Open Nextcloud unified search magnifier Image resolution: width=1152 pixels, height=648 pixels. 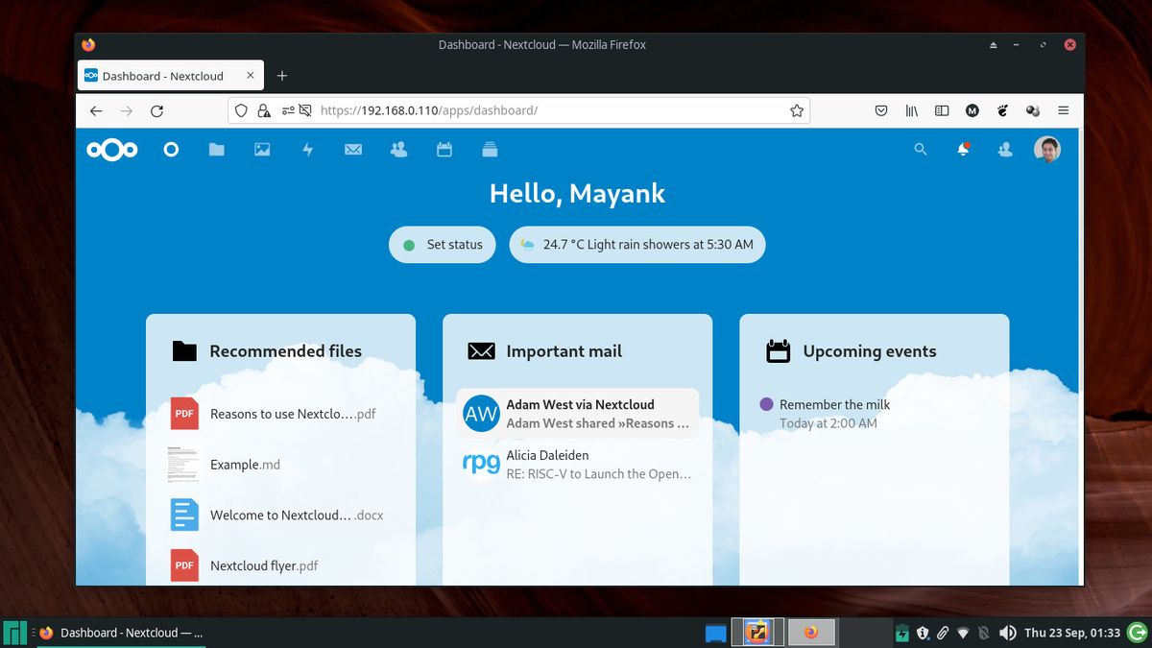pos(921,150)
